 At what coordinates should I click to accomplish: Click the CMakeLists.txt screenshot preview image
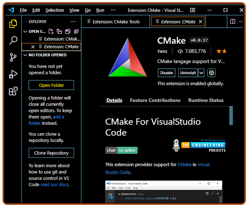tap(164, 192)
